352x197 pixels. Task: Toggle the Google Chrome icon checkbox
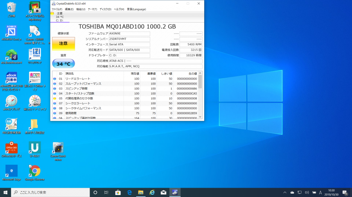[30, 166]
